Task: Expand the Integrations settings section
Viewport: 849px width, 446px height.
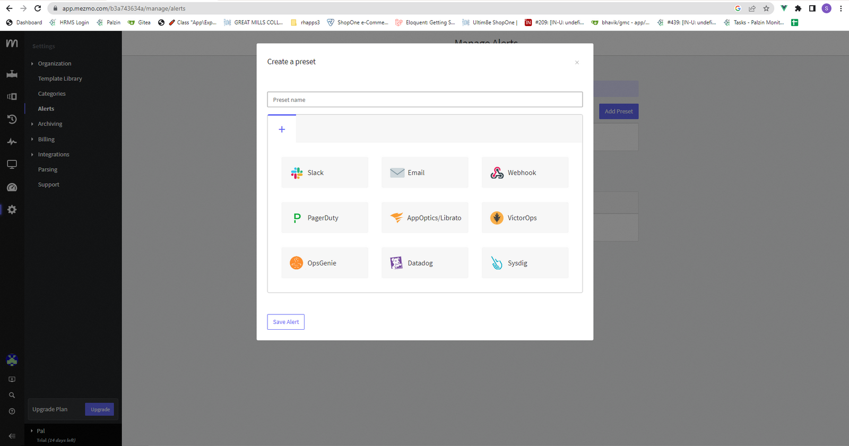Action: 54,155
